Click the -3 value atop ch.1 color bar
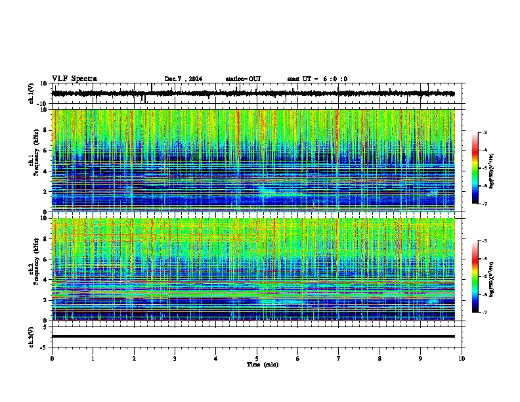Image resolution: width=520 pixels, height=402 pixels. (x=485, y=132)
